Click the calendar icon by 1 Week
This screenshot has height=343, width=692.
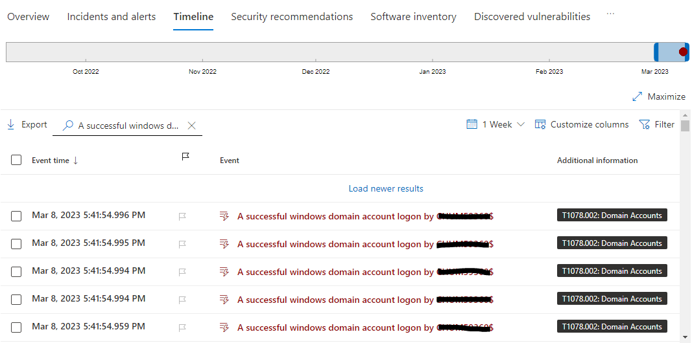coord(471,125)
